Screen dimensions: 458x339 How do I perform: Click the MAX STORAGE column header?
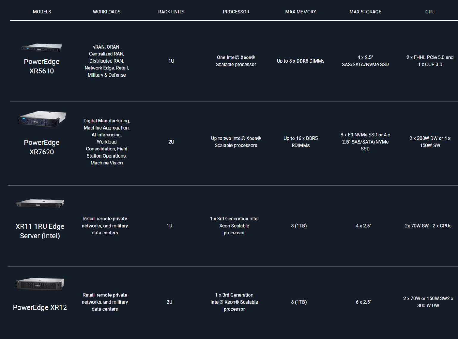click(x=365, y=12)
